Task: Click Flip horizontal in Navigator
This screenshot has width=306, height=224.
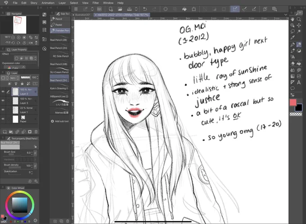Action: tap(31, 43)
